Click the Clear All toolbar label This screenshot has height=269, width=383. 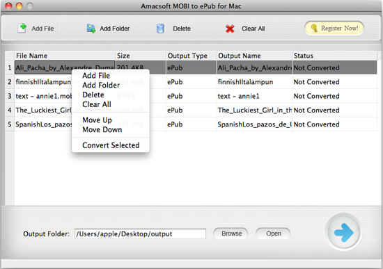pos(253,28)
